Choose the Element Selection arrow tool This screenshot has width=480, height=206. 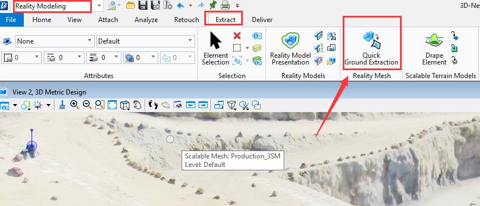[216, 48]
